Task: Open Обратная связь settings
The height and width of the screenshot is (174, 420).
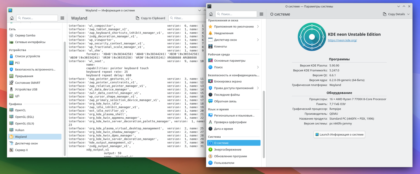Action: pos(234,101)
